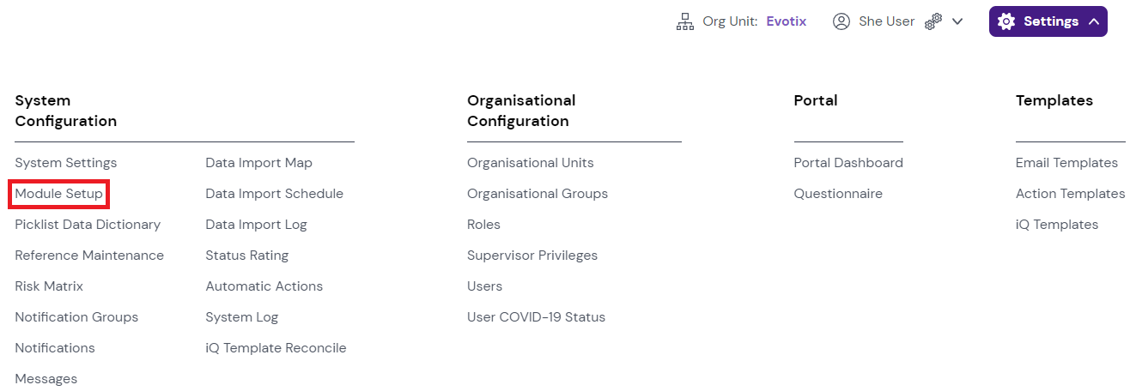This screenshot has height=391, width=1130.
Task: Click the Org Unit hierarchy icon
Action: coord(684,22)
